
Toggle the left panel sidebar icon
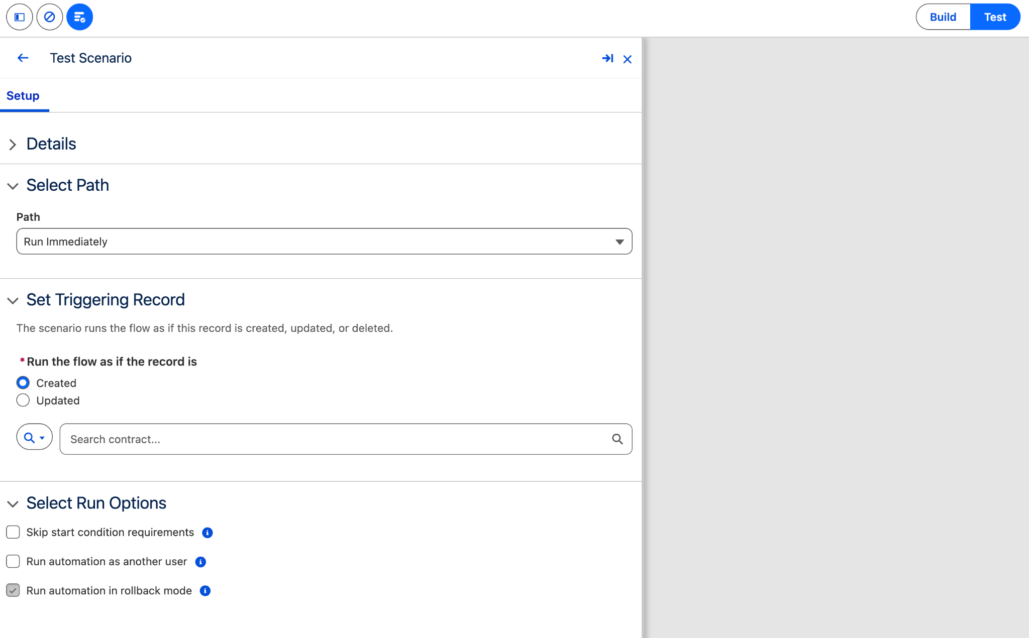pyautogui.click(x=20, y=17)
